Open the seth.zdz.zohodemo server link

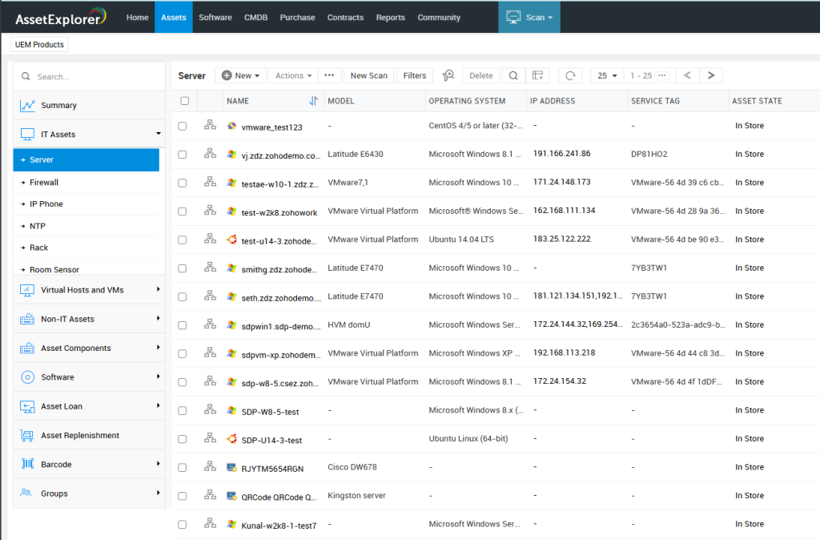pos(281,298)
